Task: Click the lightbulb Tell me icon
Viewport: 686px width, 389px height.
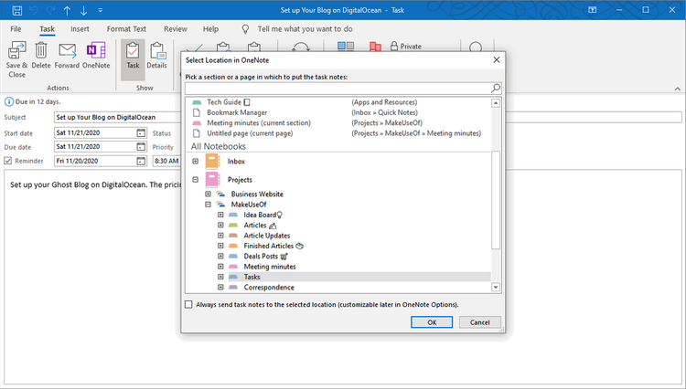Action: pos(245,29)
